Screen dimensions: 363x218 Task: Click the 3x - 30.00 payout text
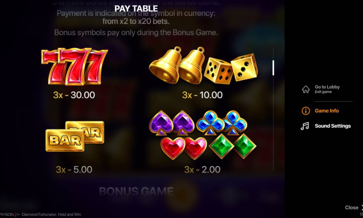click(x=74, y=95)
